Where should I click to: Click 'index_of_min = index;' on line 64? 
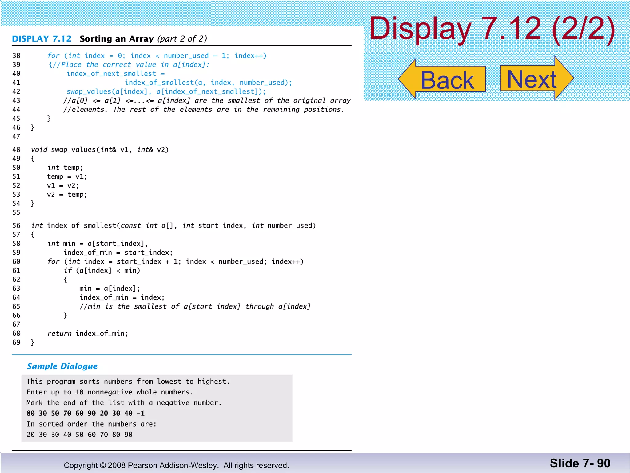click(x=122, y=297)
